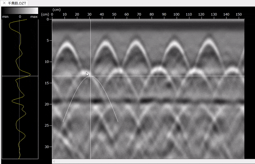Click deeper hyperbola apex near 145 cm

(x=232, y=69)
